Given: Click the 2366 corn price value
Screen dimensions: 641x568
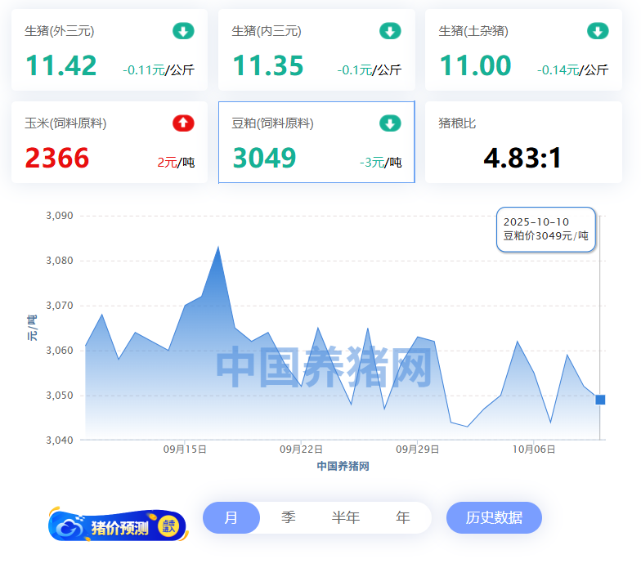Looking at the screenshot, I should 57,158.
